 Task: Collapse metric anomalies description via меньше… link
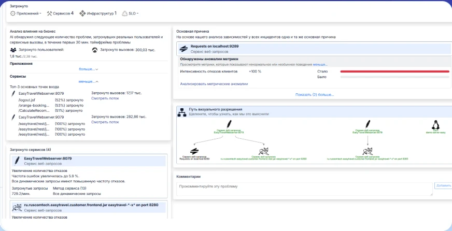[320, 65]
